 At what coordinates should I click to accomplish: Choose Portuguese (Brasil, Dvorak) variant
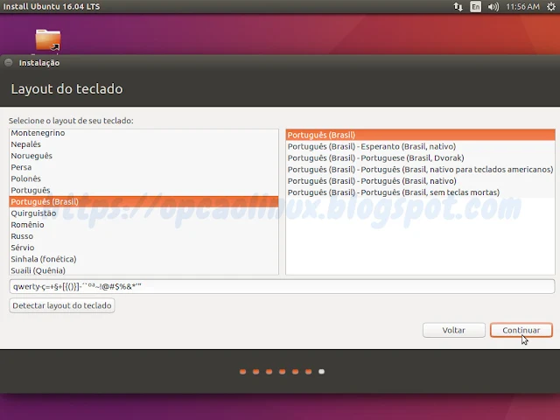(420, 157)
